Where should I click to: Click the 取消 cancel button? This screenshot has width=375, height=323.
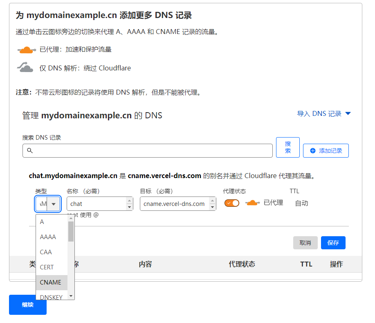tap(305, 243)
